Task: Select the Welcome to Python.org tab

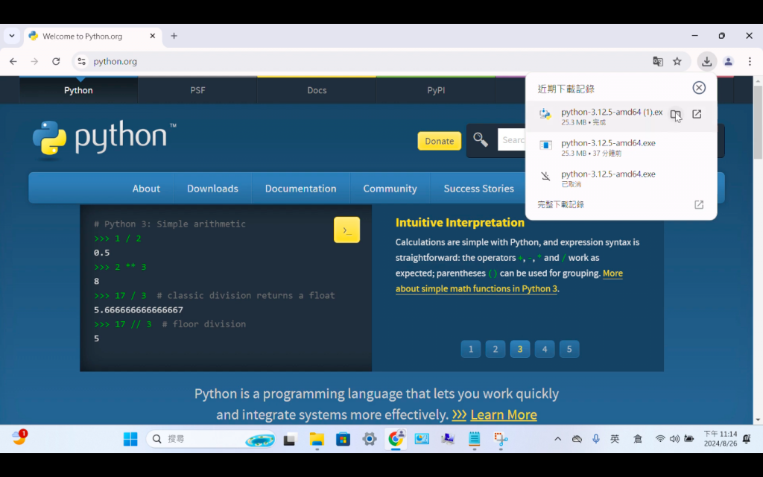Action: point(93,36)
